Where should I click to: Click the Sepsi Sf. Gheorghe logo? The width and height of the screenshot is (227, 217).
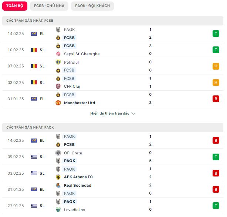coord(58,54)
